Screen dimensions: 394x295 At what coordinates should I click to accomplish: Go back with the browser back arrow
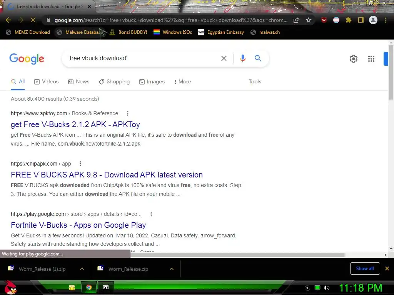click(x=8, y=20)
